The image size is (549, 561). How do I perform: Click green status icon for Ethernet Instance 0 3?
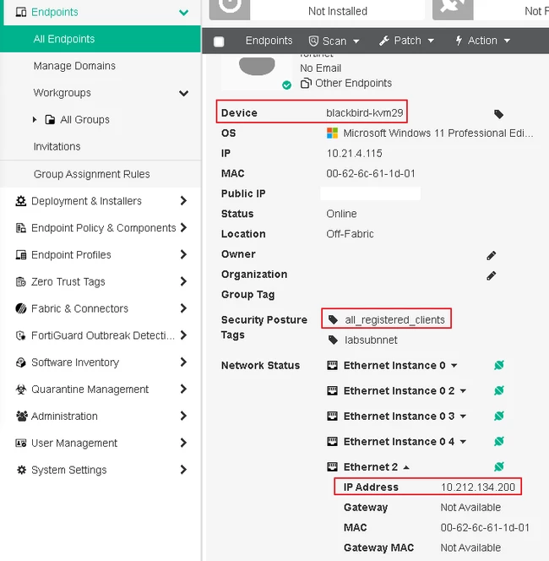point(499,416)
